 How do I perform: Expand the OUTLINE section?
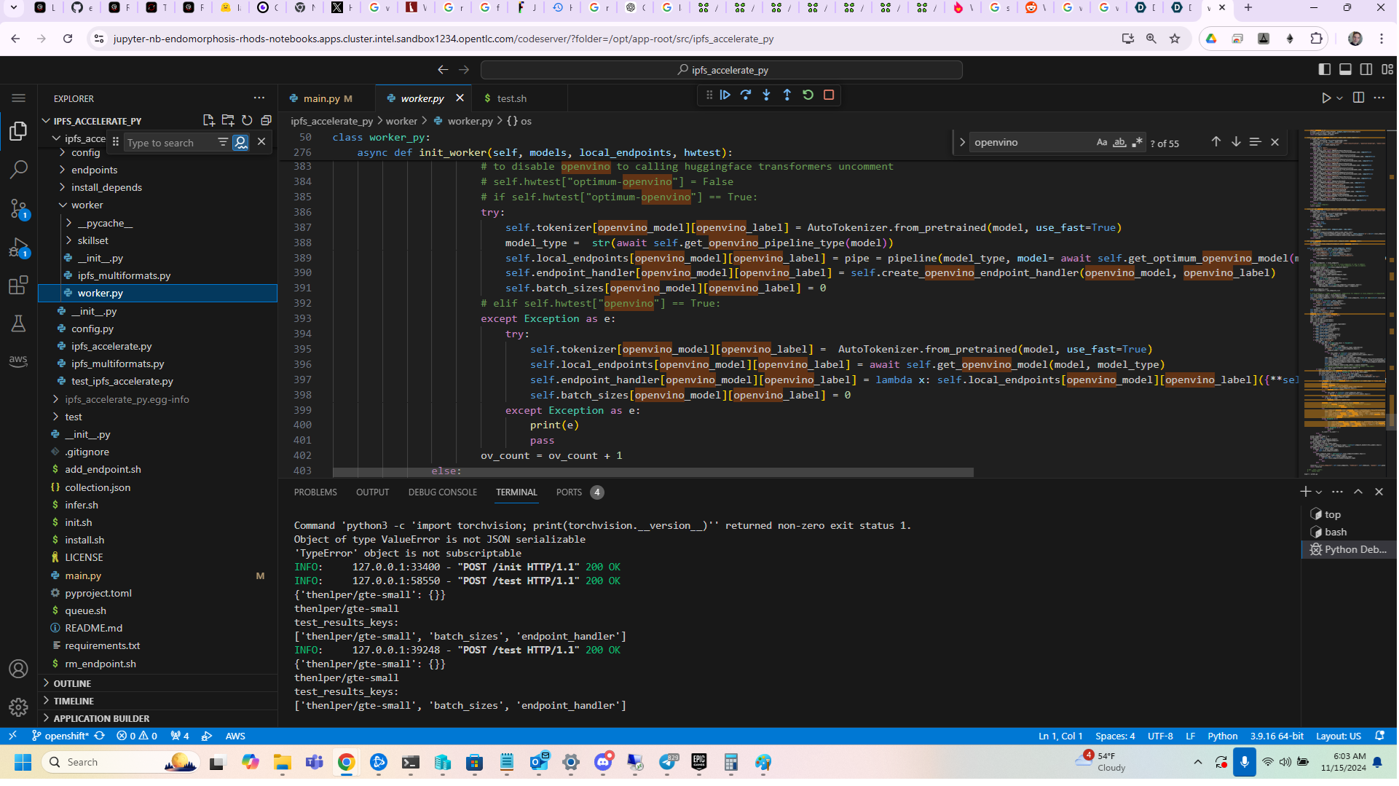click(72, 685)
